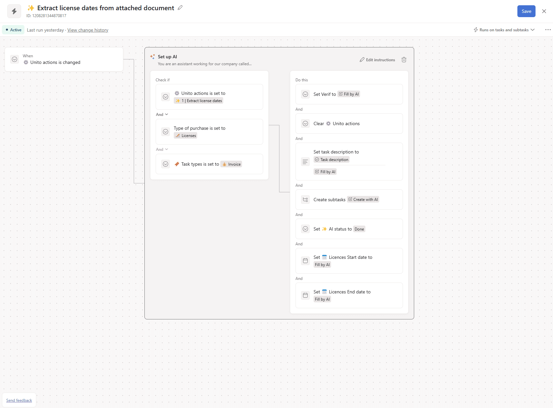553x408 pixels.
Task: Click the trigger icon for Unito actions changed
Action: point(15,59)
